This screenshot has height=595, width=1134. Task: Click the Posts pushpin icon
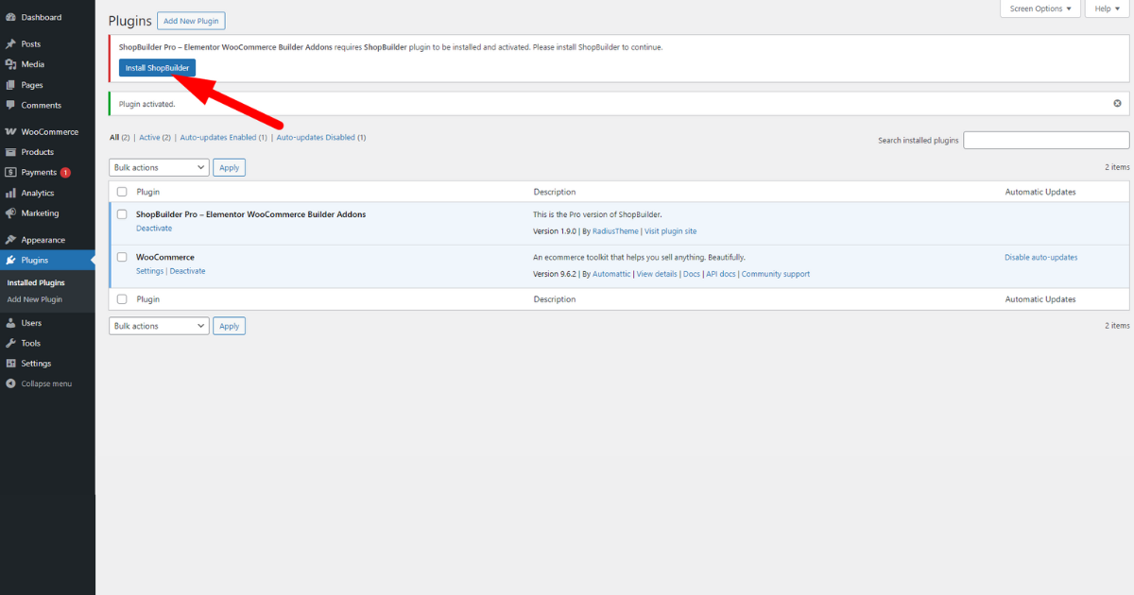pos(10,44)
